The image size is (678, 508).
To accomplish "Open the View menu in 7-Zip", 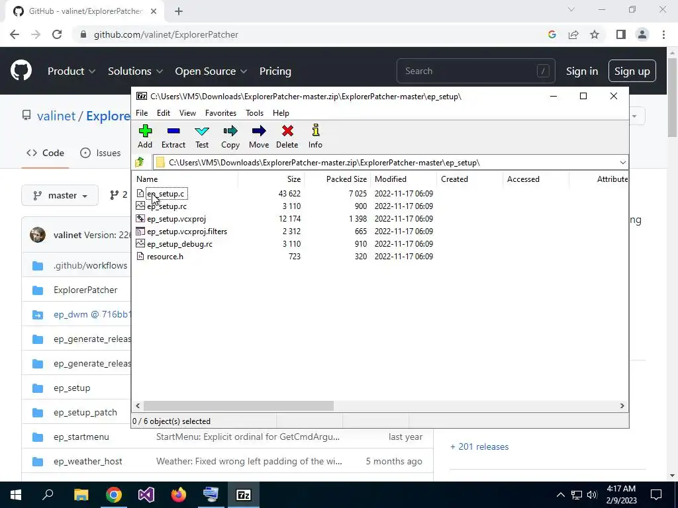I will click(x=187, y=112).
